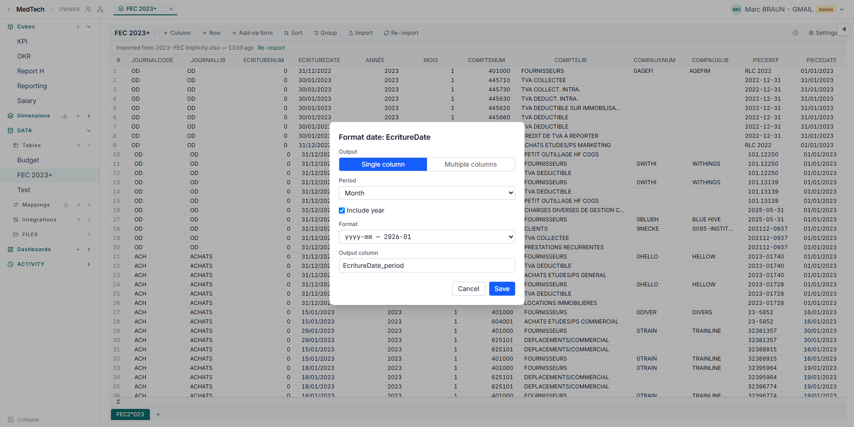Add a new cube with plus icon
The image size is (854, 427).
click(78, 26)
